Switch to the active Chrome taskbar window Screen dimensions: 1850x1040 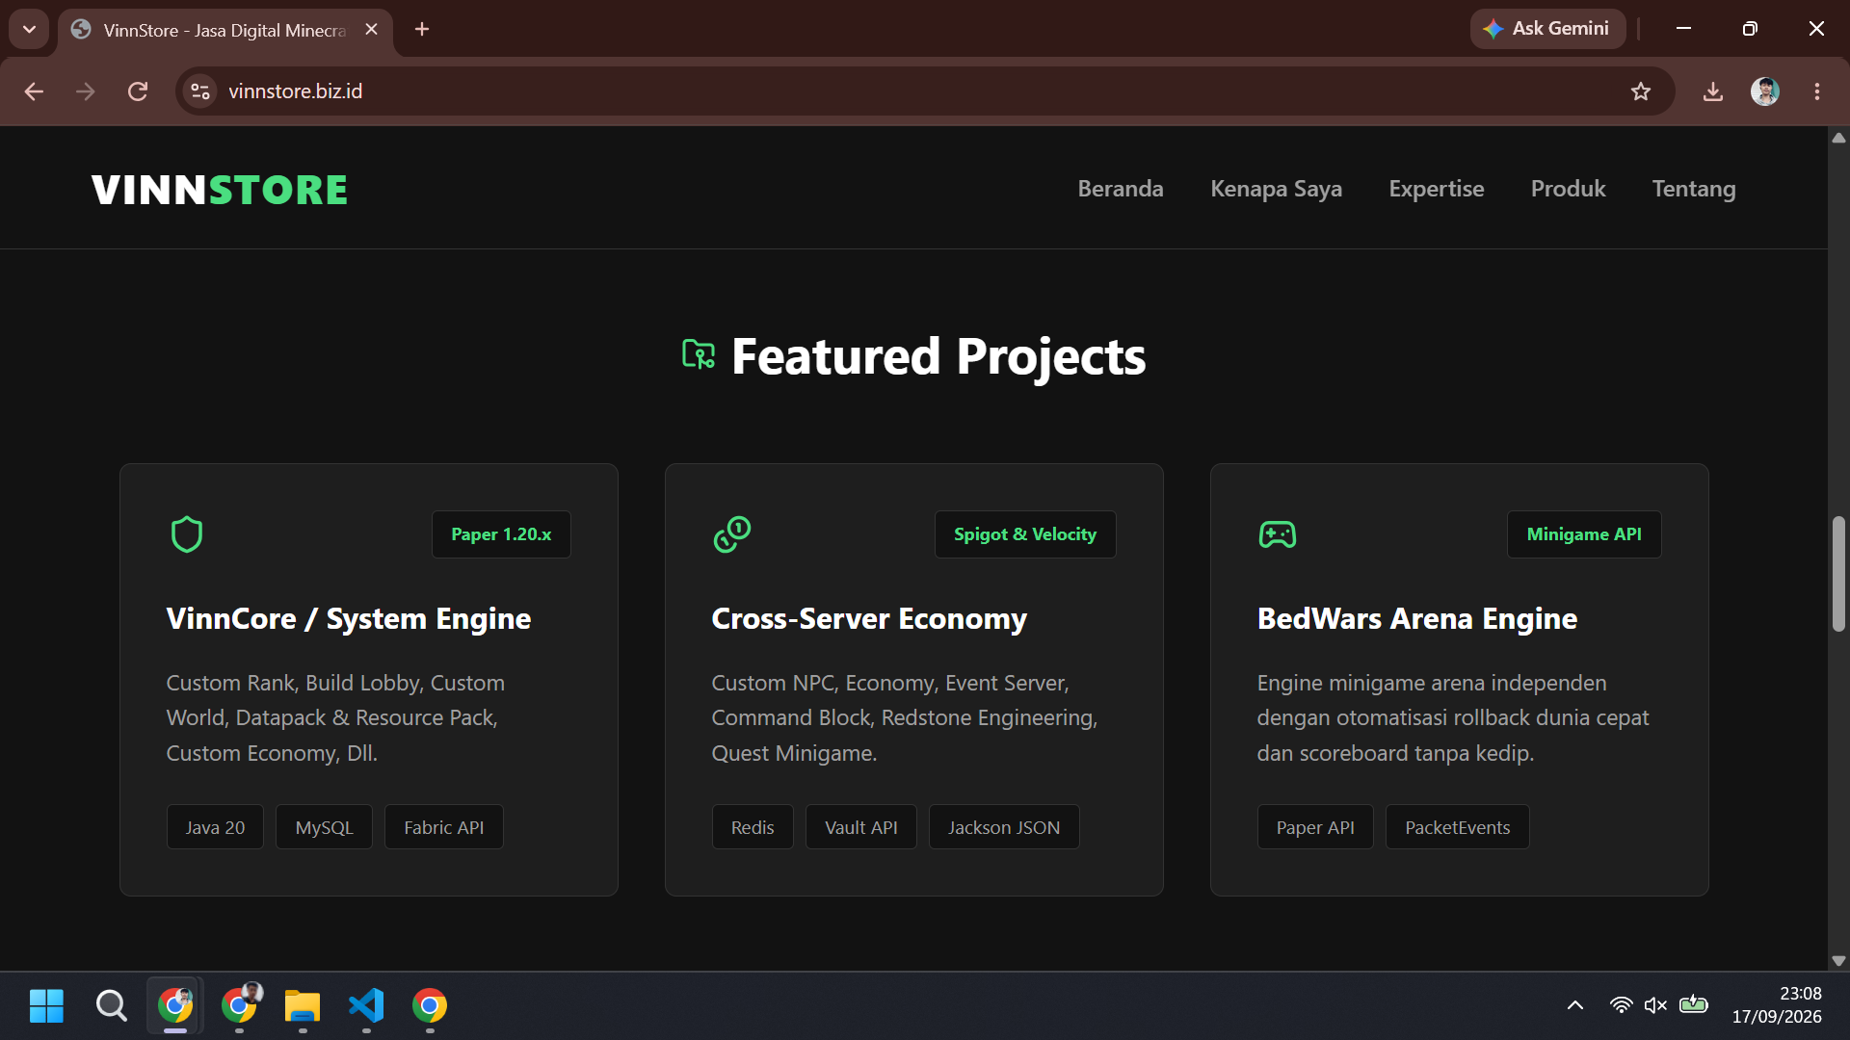click(175, 1005)
